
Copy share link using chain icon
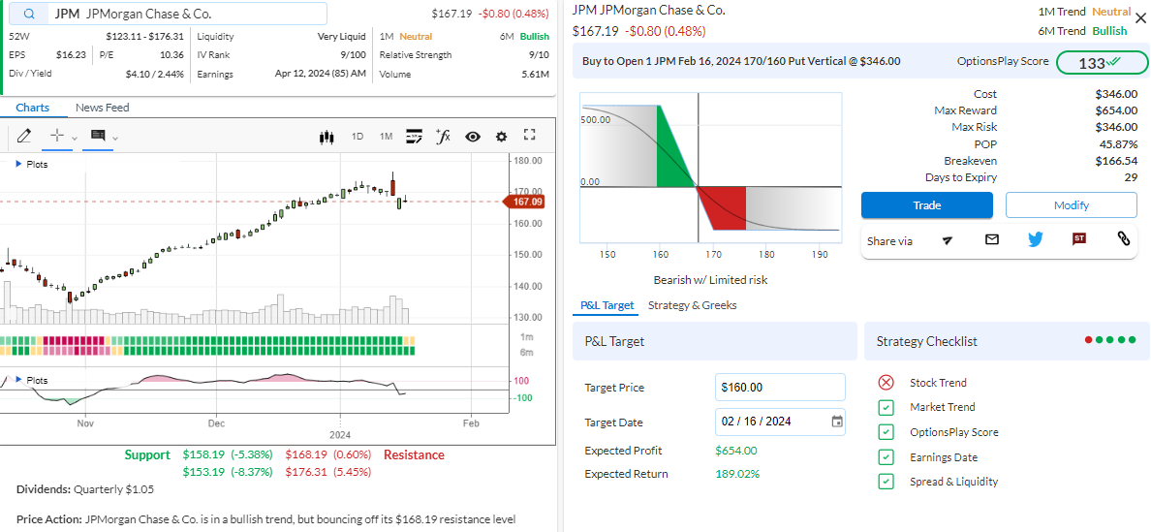point(1123,238)
